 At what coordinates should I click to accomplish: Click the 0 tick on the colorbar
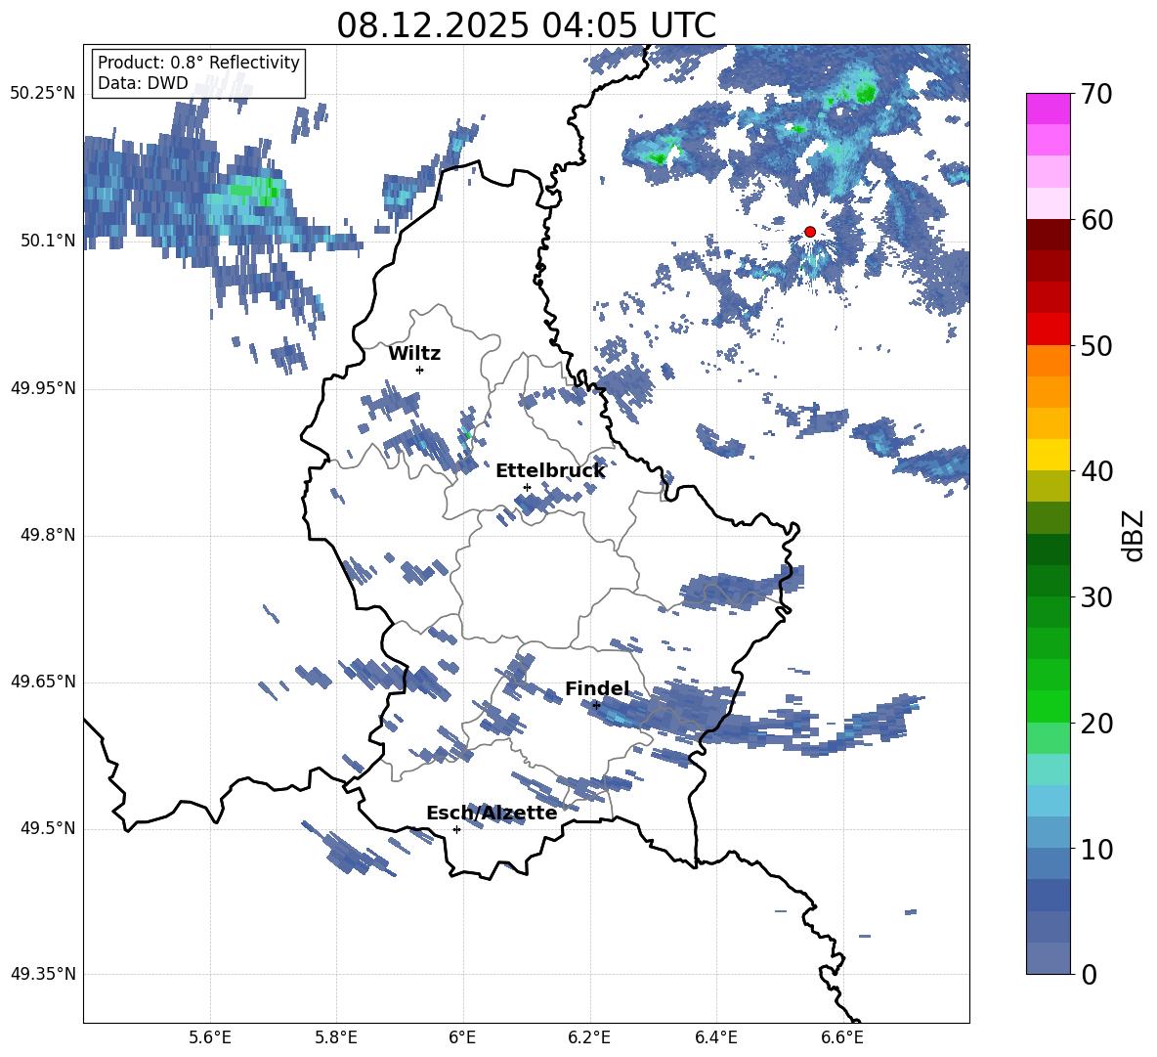tap(1089, 974)
